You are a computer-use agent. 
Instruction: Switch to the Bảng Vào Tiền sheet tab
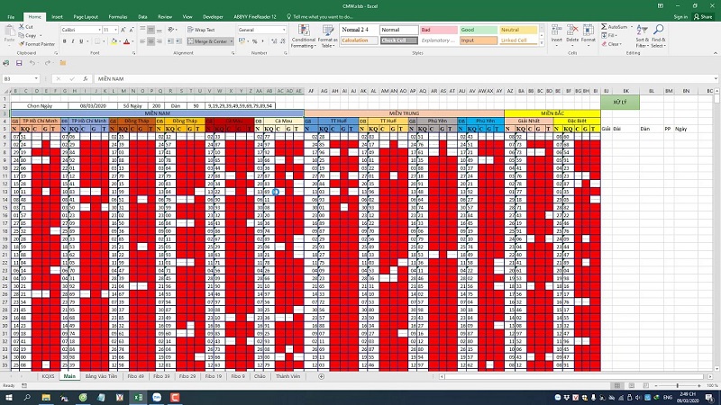[x=101, y=376]
